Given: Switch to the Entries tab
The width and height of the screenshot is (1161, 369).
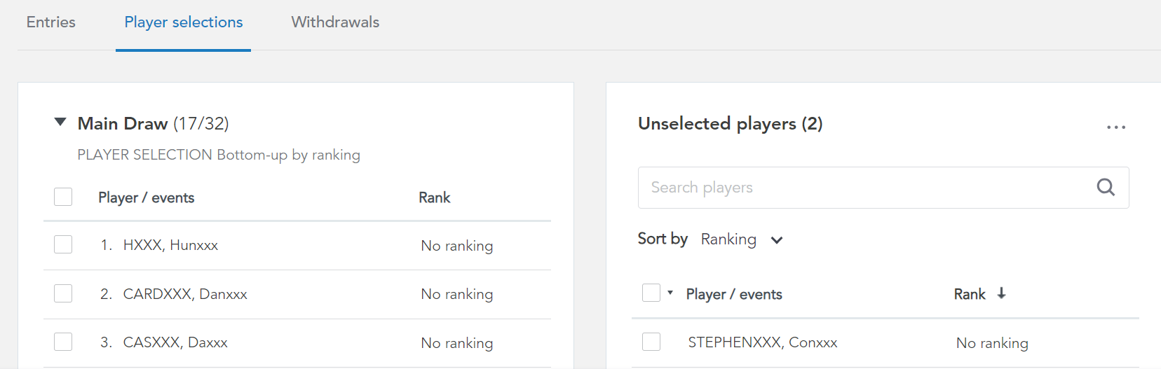Looking at the screenshot, I should (51, 22).
